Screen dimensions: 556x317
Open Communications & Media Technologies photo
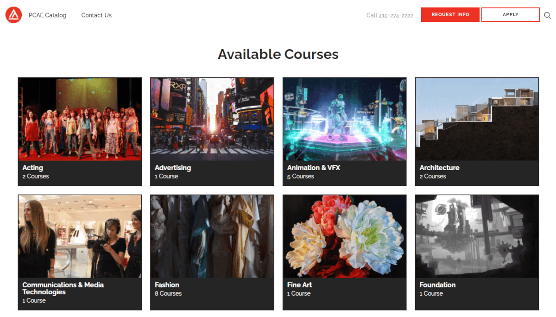pos(80,236)
